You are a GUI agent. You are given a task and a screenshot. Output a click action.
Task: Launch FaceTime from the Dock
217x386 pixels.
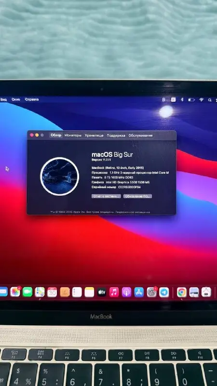27,292
